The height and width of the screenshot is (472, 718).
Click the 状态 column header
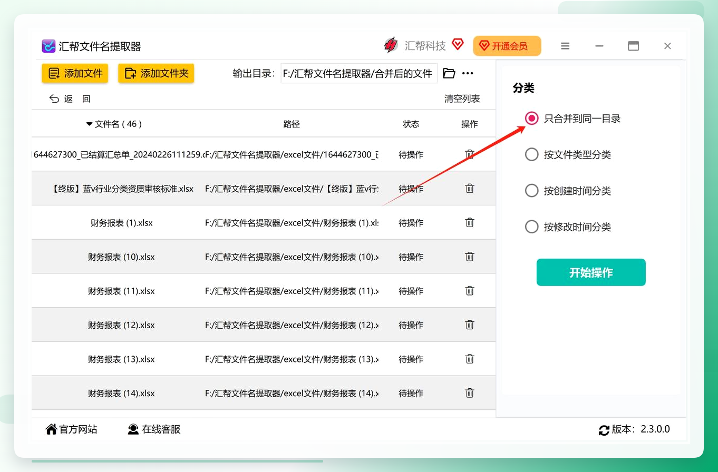[411, 124]
